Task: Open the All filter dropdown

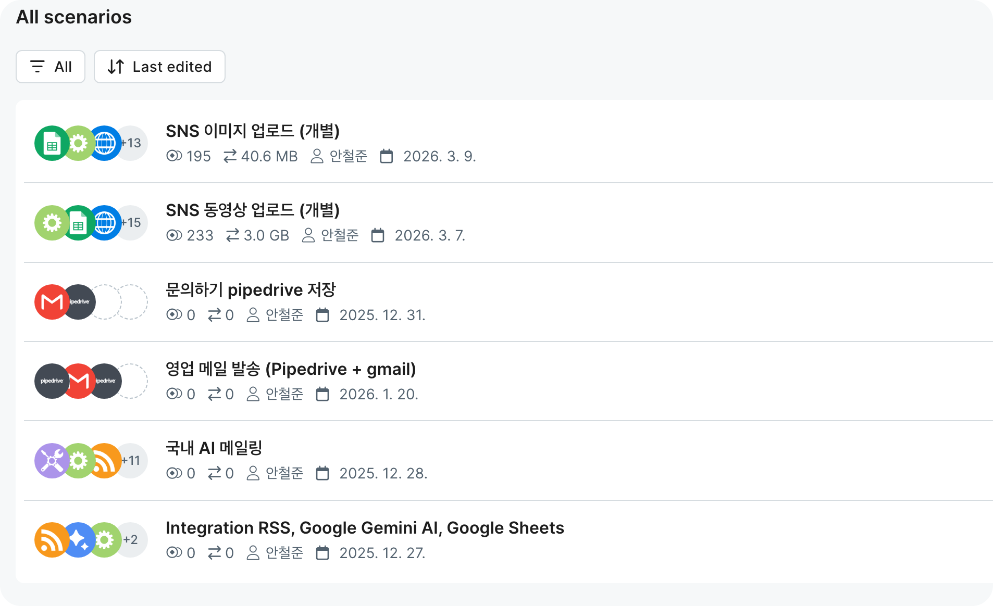Action: [51, 67]
